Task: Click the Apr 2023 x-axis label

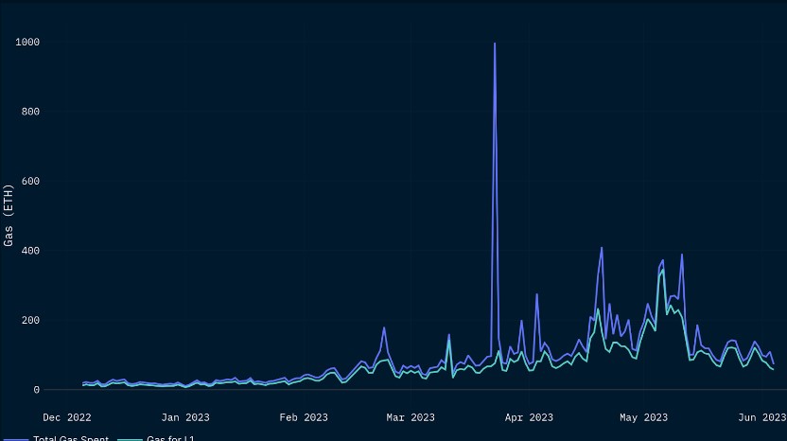Action: [529, 416]
